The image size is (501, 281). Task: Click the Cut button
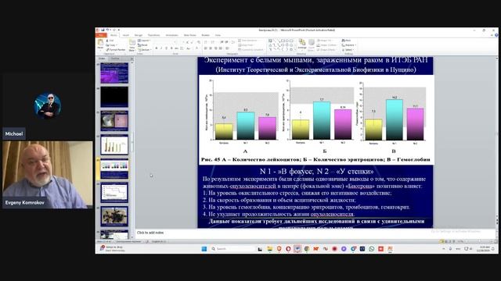pyautogui.click(x=110, y=41)
